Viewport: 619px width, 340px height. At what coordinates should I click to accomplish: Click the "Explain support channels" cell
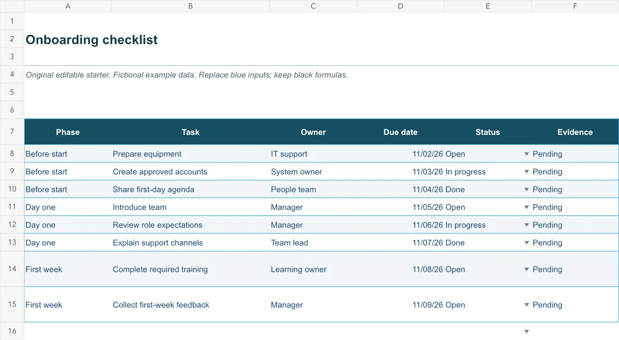coord(190,243)
